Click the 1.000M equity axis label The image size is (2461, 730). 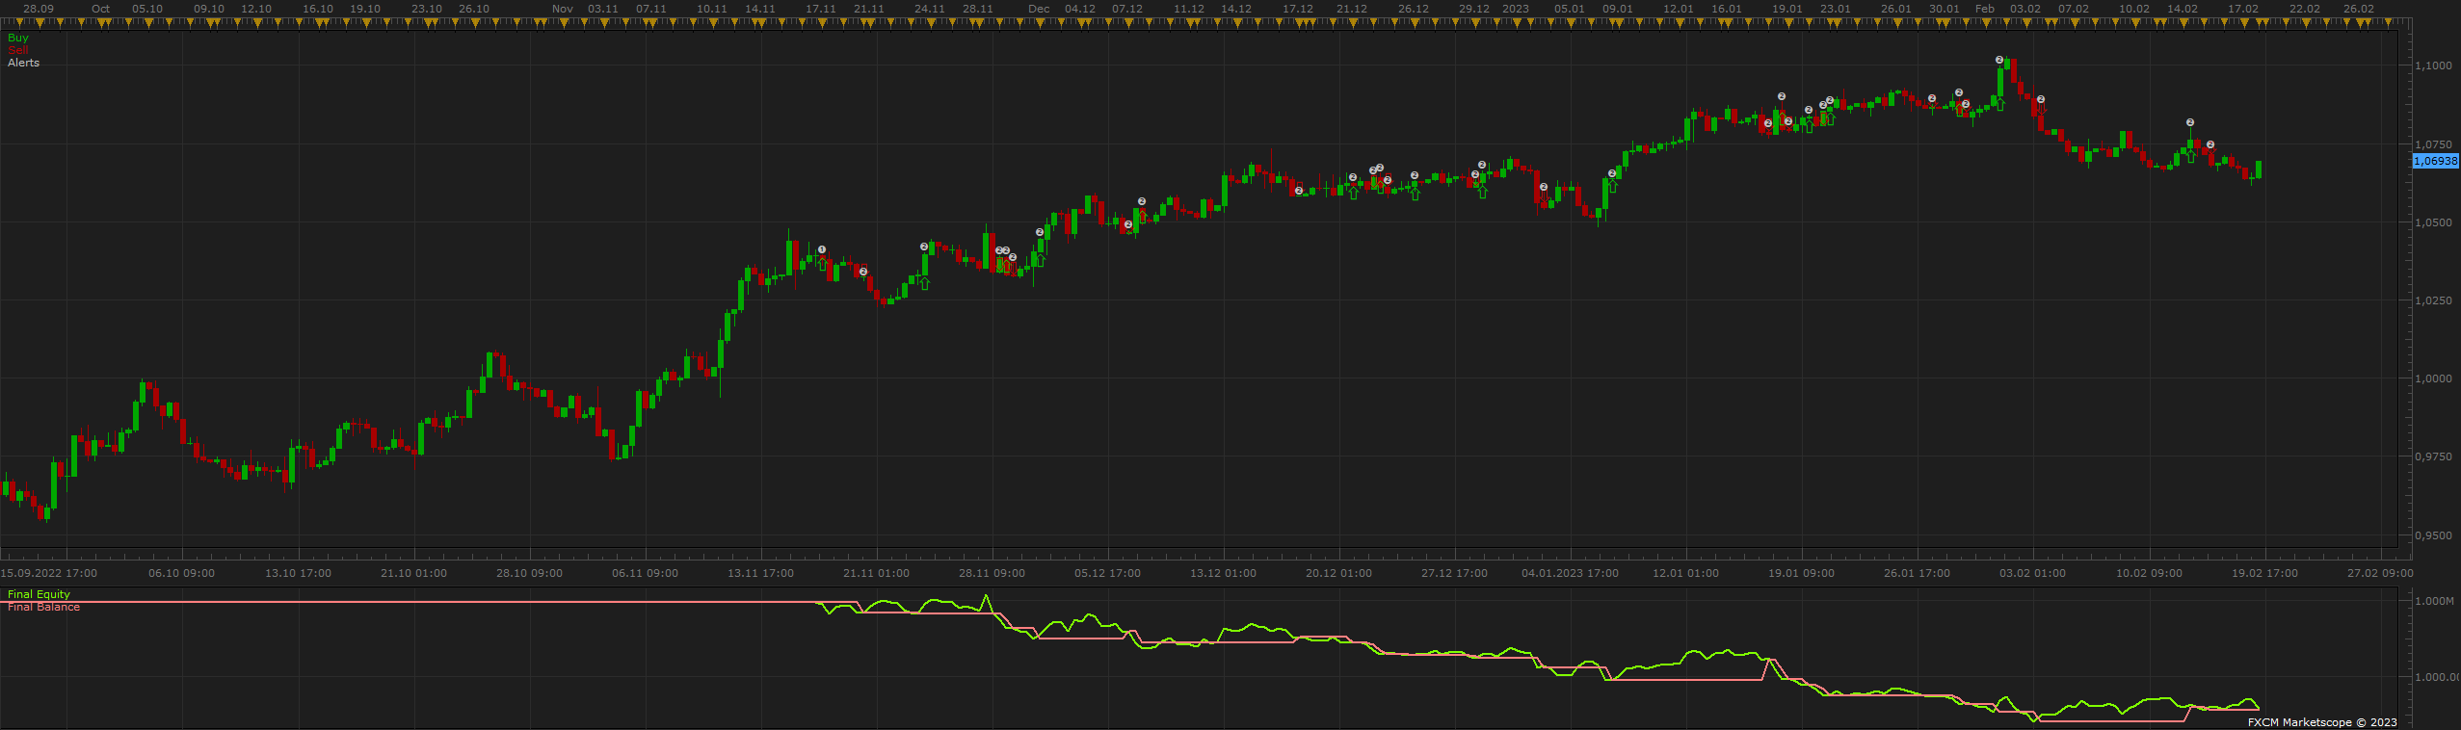2435,601
